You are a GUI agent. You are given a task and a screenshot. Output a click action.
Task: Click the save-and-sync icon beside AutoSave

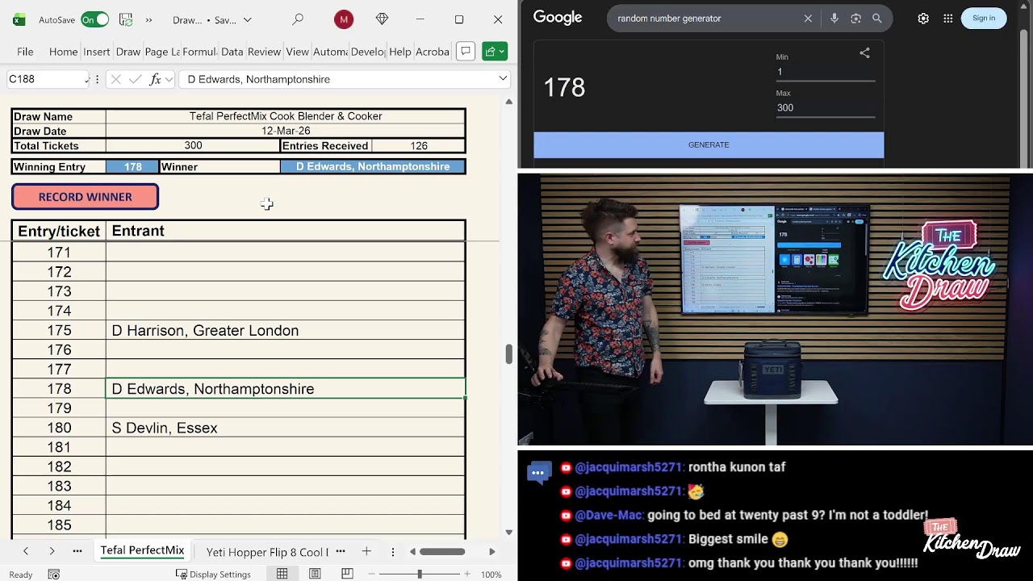pos(126,19)
